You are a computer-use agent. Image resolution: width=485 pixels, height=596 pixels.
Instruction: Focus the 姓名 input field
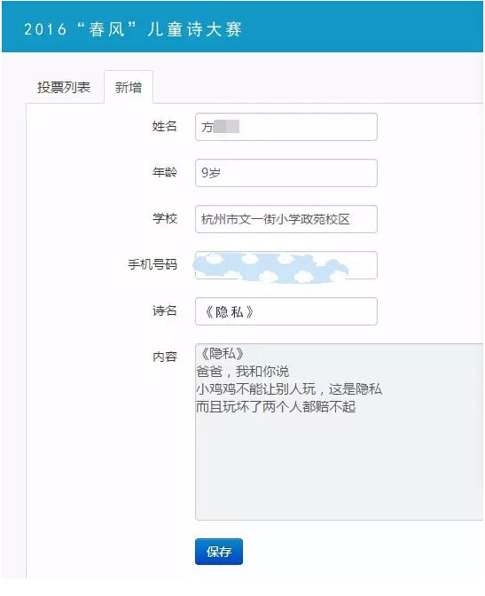coord(286,127)
